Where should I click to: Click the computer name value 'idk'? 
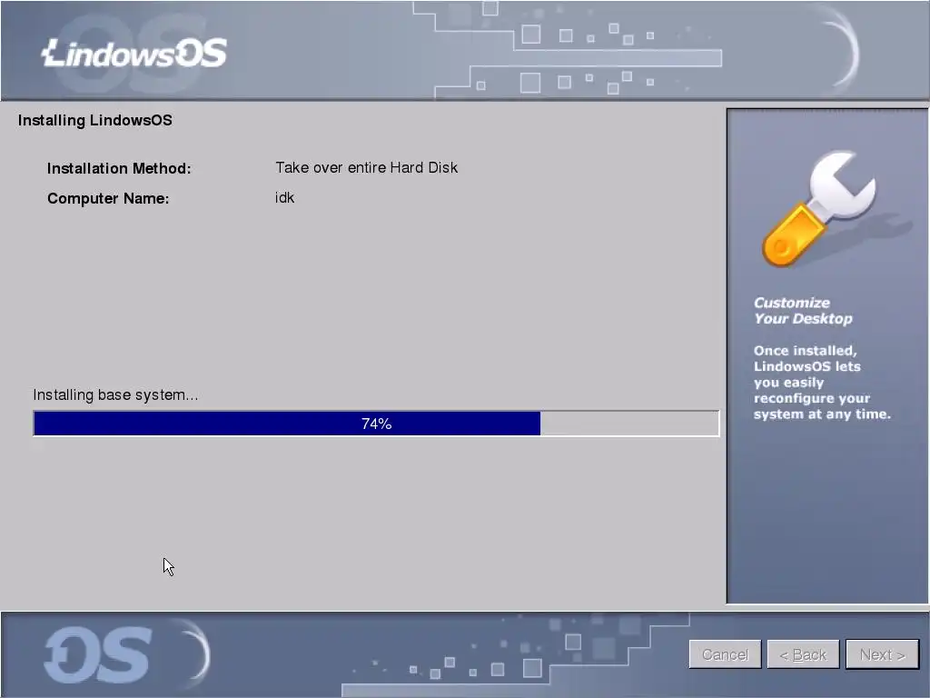[x=284, y=197]
